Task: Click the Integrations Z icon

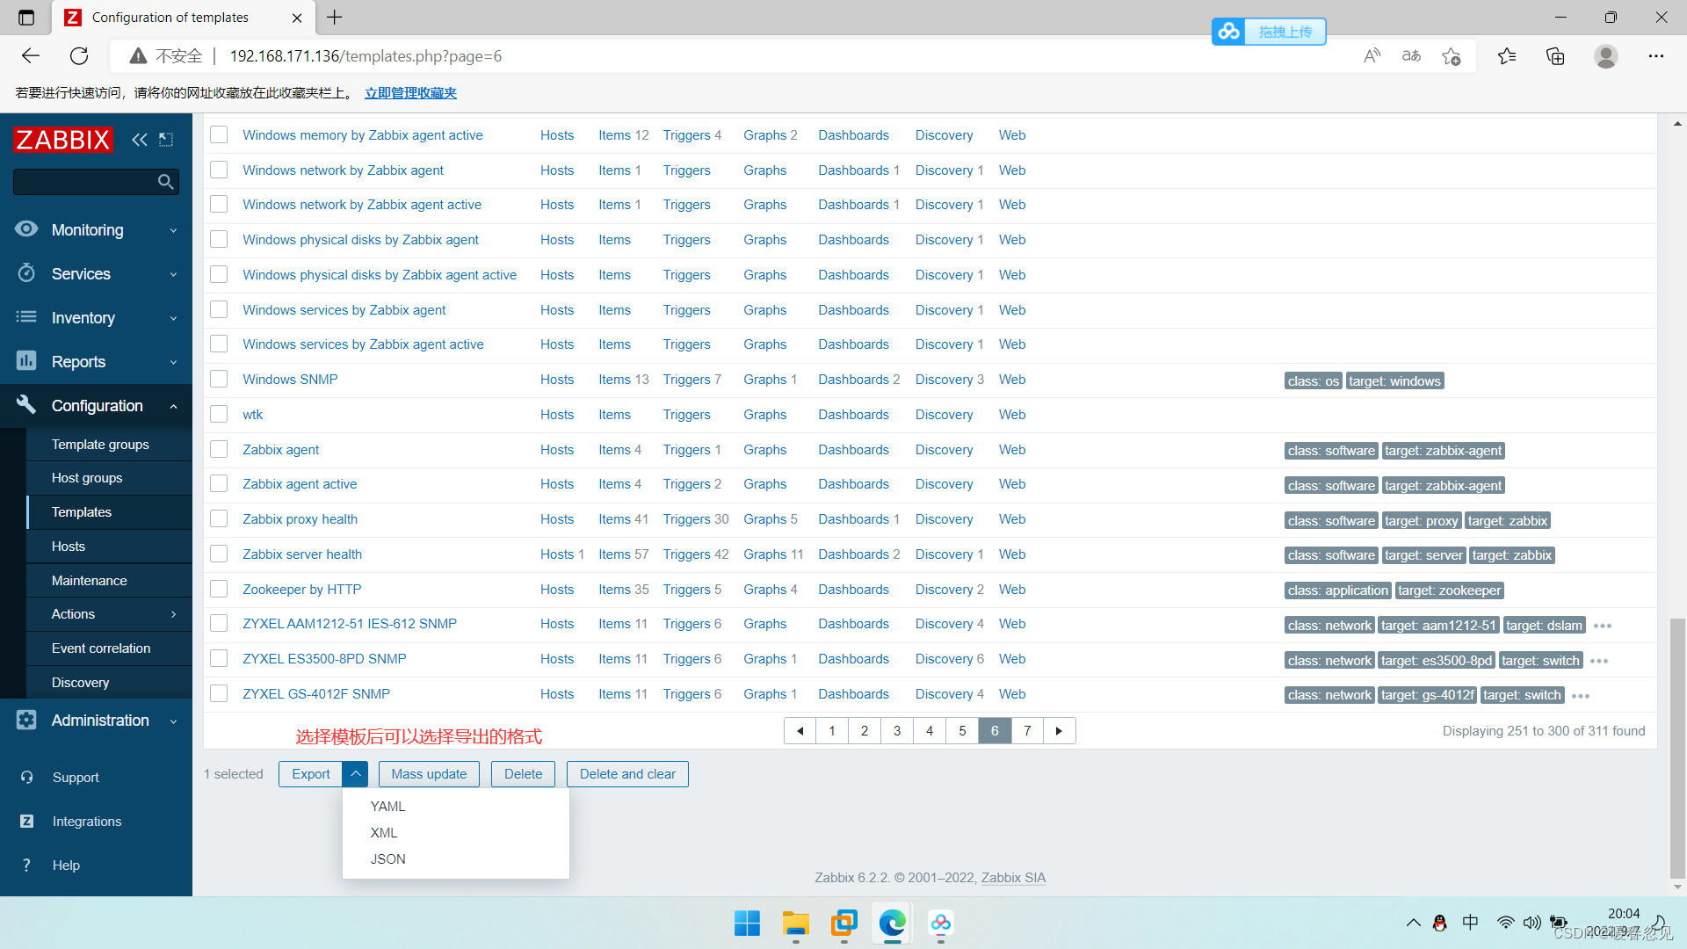Action: click(x=26, y=821)
